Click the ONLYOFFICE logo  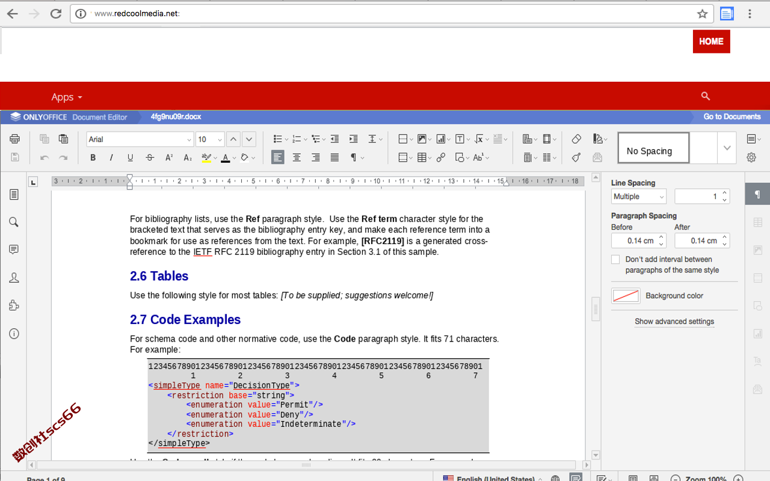click(x=39, y=117)
